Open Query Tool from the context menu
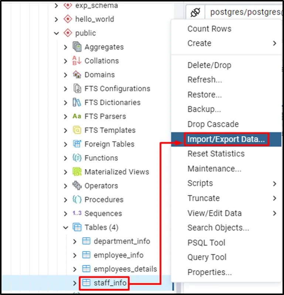 [207, 257]
